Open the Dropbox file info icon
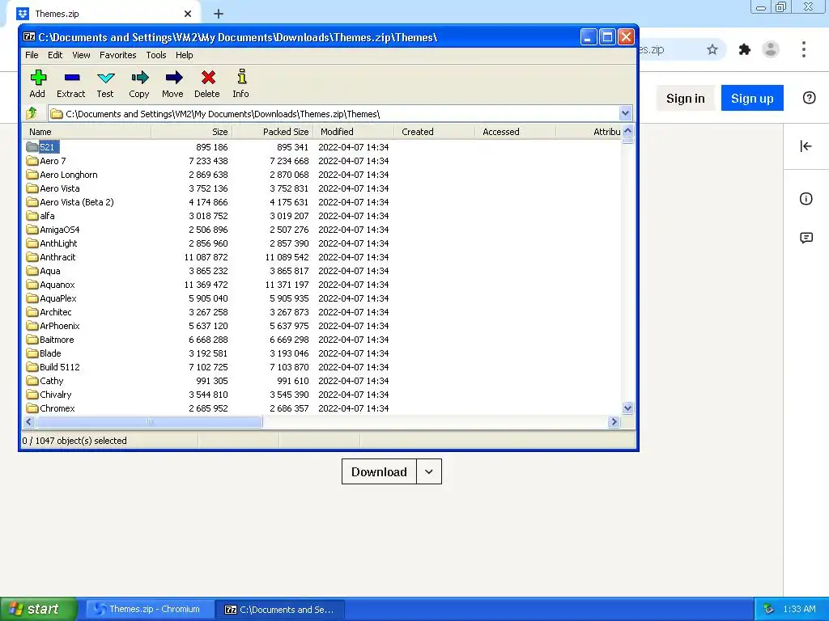This screenshot has width=829, height=621. (x=806, y=199)
